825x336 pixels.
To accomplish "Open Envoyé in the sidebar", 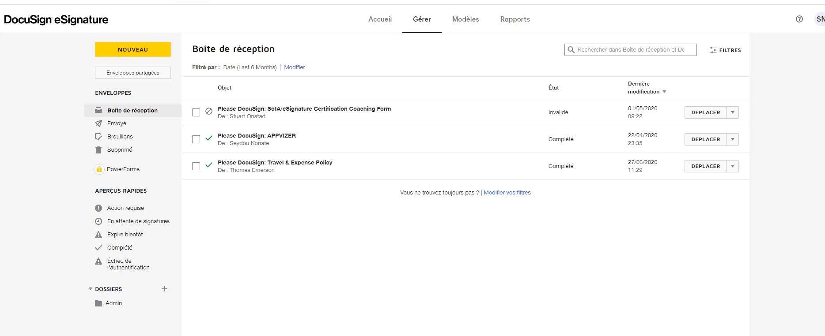I will click(117, 123).
